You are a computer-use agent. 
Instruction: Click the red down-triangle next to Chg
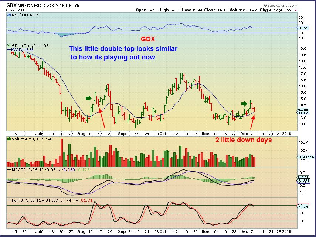296,10
